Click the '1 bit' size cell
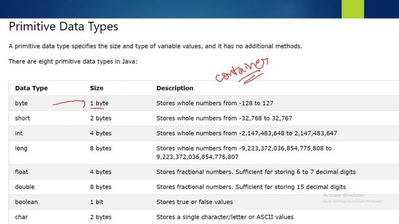399x224 pixels. (x=97, y=202)
